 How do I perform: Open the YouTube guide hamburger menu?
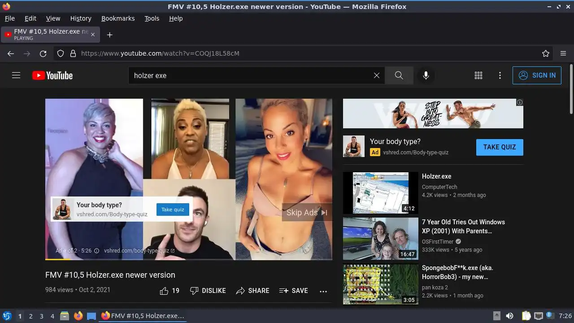pyautogui.click(x=16, y=75)
